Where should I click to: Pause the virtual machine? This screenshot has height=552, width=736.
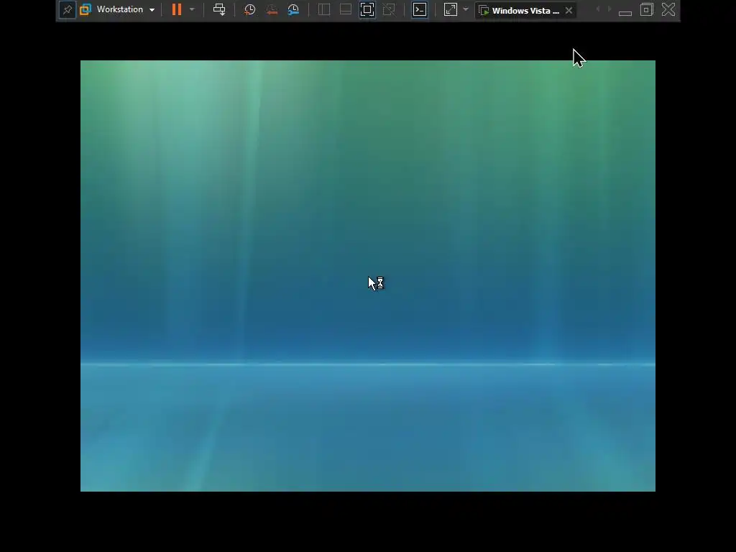pos(177,9)
